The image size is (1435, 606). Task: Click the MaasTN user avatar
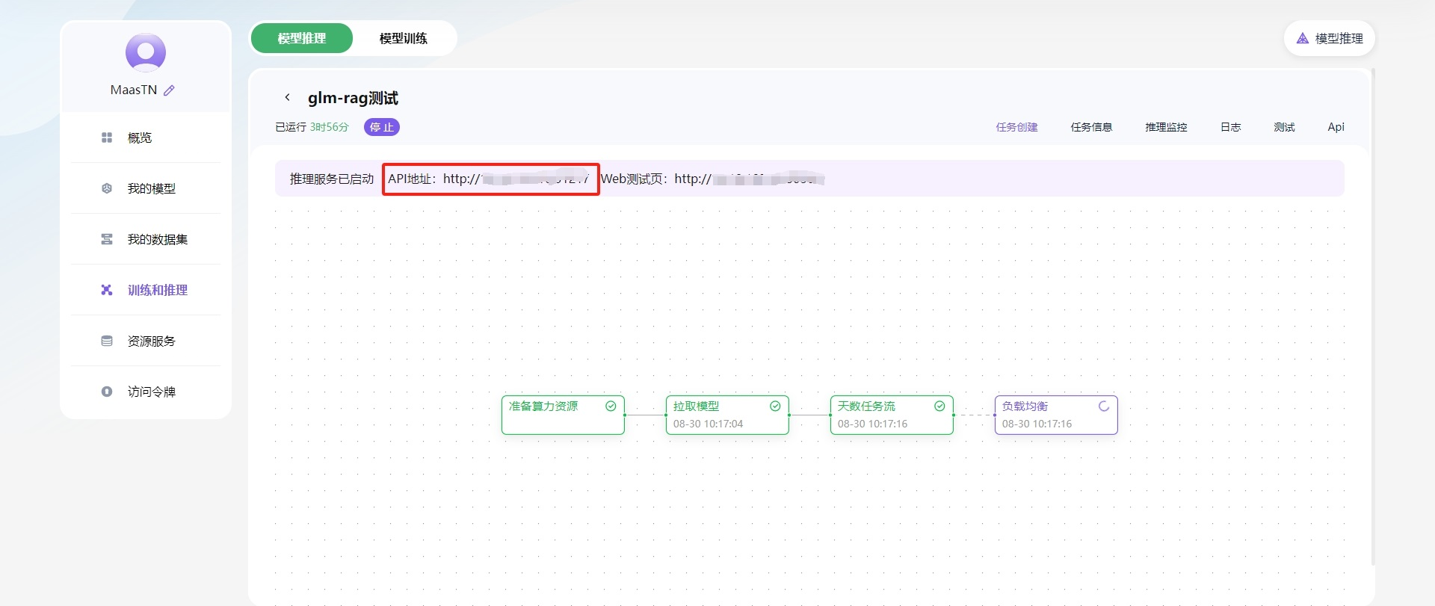click(146, 52)
